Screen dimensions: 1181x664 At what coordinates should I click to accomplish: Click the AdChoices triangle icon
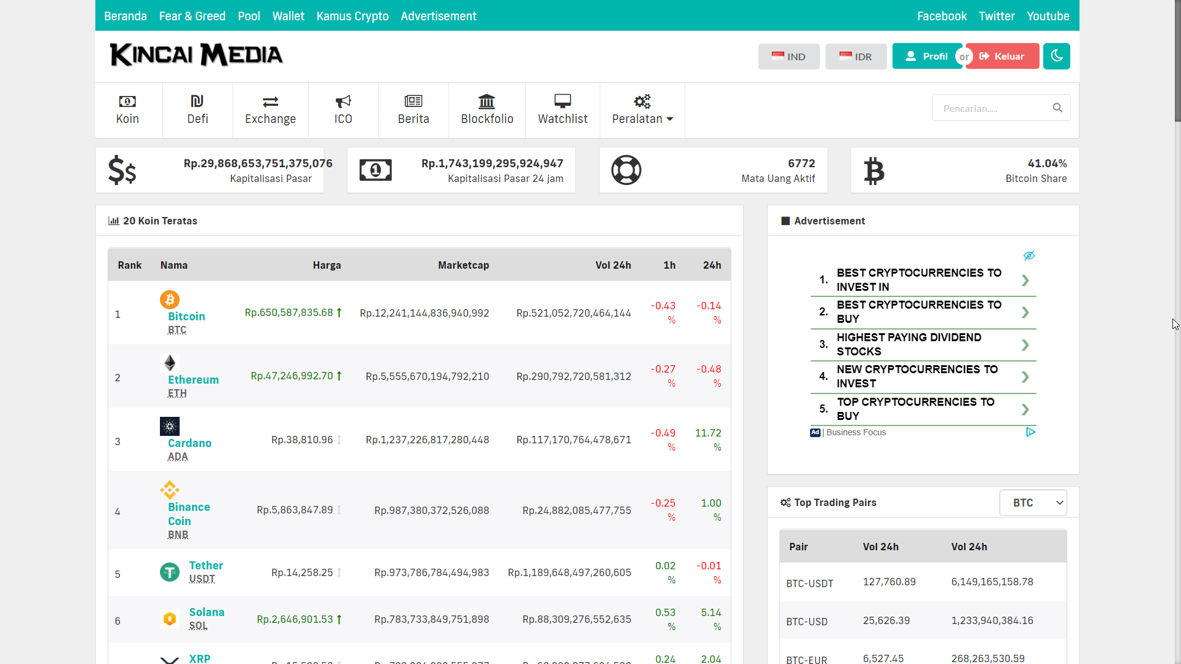pyautogui.click(x=1030, y=432)
